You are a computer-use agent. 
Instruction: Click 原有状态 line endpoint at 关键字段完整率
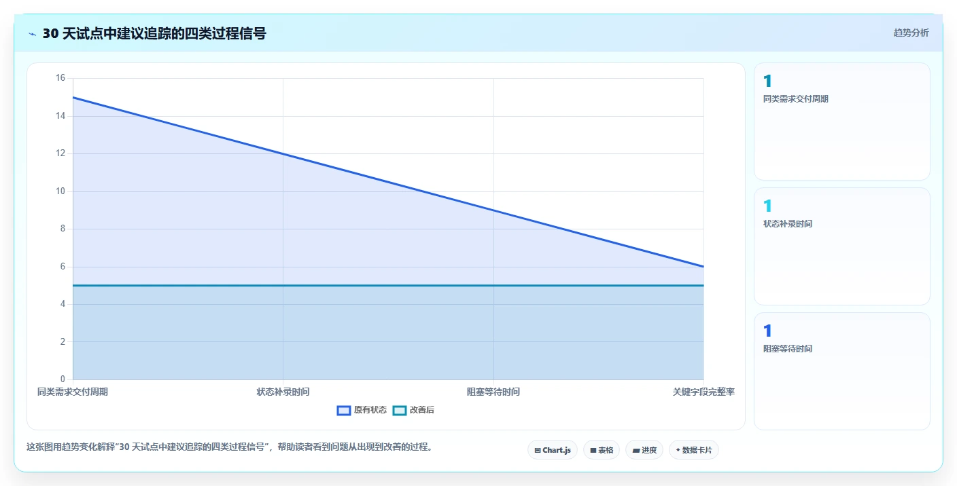[x=703, y=267]
